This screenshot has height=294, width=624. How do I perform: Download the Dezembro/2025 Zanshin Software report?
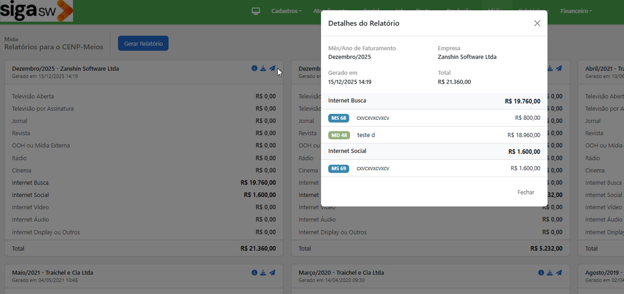point(263,68)
